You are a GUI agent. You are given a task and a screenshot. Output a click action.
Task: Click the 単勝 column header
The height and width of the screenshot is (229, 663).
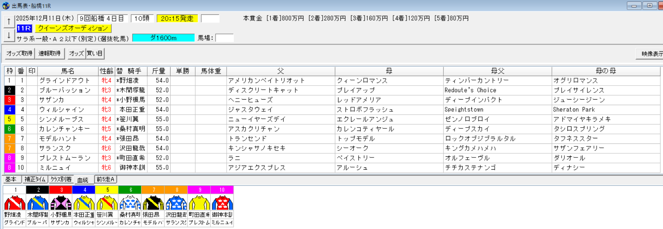[x=182, y=71]
